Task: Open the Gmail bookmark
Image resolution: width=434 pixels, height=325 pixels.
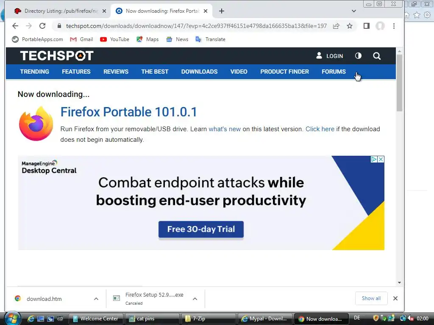Action: pyautogui.click(x=81, y=39)
